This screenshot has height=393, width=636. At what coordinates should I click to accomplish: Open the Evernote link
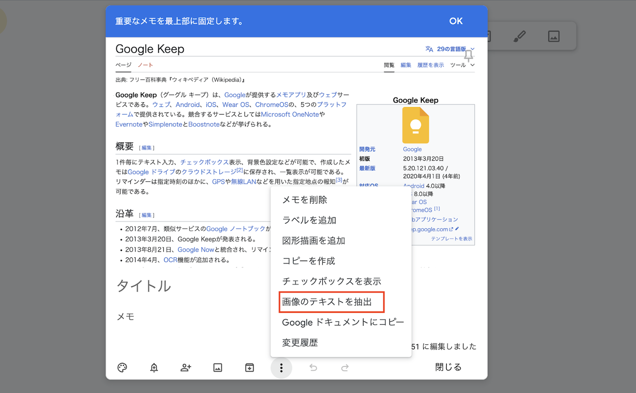pos(129,124)
